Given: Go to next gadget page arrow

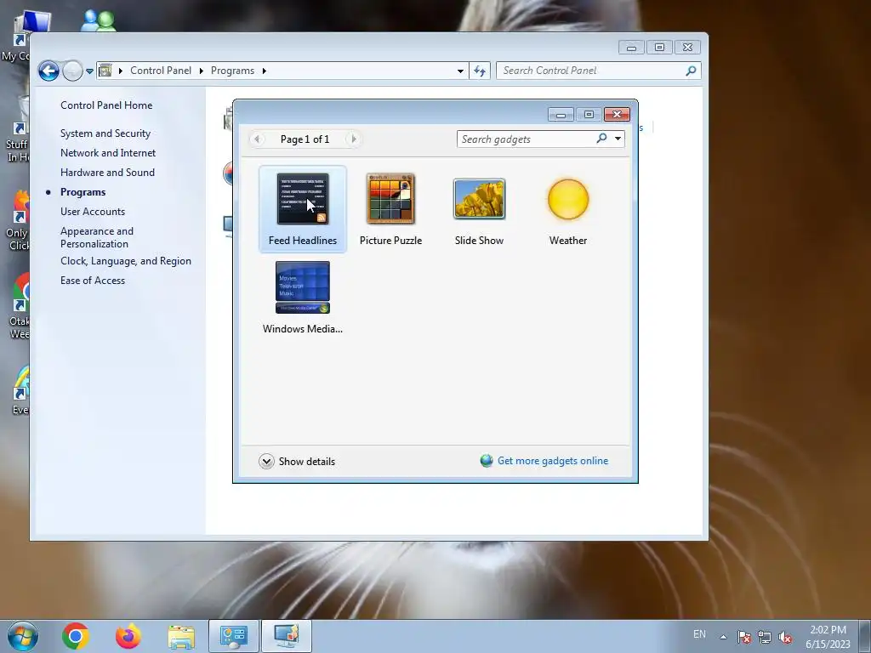Looking at the screenshot, I should pos(354,139).
